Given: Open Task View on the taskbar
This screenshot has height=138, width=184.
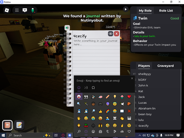Looking at the screenshot, I should pos(56,135).
